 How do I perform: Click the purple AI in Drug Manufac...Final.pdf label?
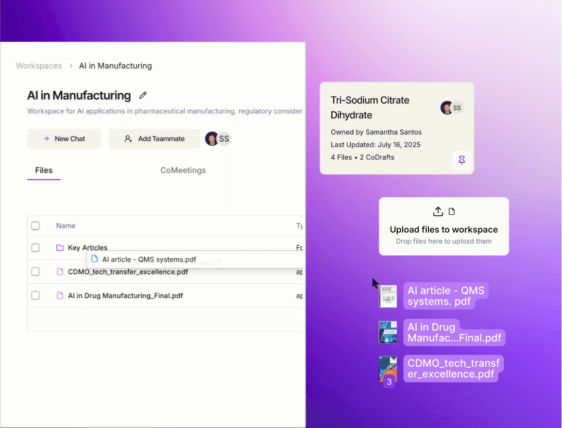tap(454, 333)
